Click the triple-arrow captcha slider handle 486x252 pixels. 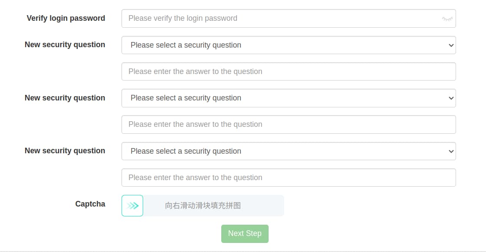point(132,205)
